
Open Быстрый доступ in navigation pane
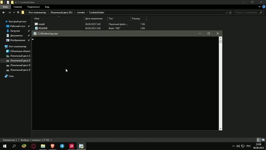click(x=17, y=21)
